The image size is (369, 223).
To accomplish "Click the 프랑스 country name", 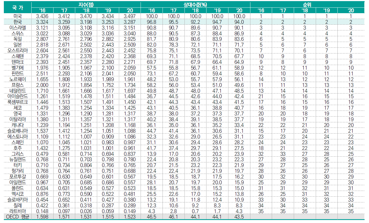I will point(18,85).
